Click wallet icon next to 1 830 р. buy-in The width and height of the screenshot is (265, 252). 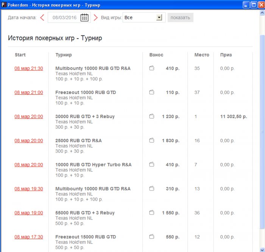[x=152, y=141]
